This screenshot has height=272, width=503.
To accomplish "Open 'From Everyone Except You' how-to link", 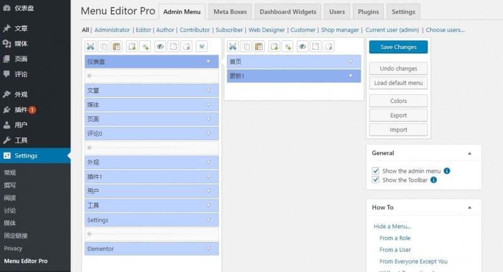I will [x=413, y=261].
